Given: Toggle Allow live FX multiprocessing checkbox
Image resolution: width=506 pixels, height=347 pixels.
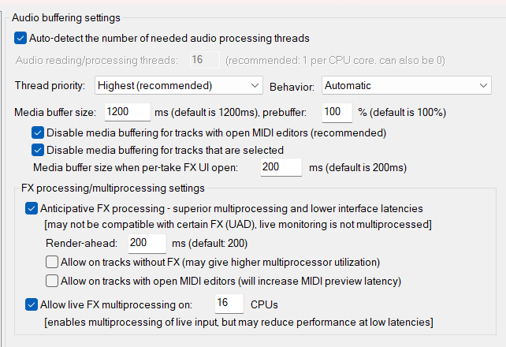Looking at the screenshot, I should 32,304.
